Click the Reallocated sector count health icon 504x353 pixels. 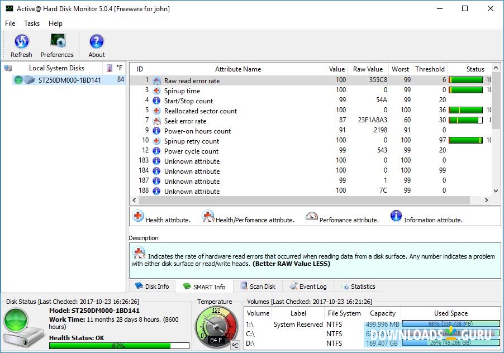(156, 111)
